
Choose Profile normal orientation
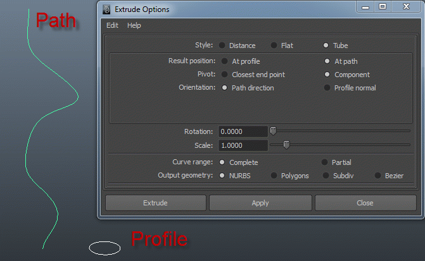click(x=327, y=88)
